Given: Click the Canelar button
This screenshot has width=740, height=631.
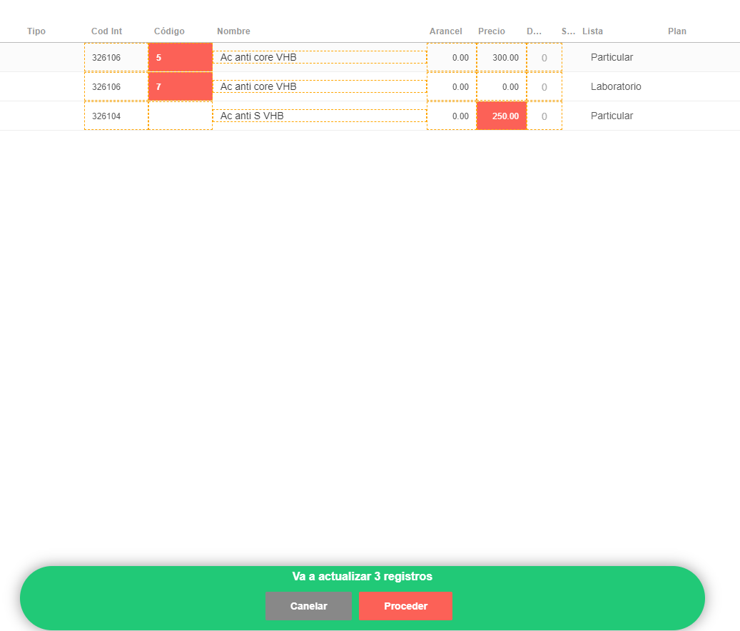Looking at the screenshot, I should pyautogui.click(x=308, y=606).
